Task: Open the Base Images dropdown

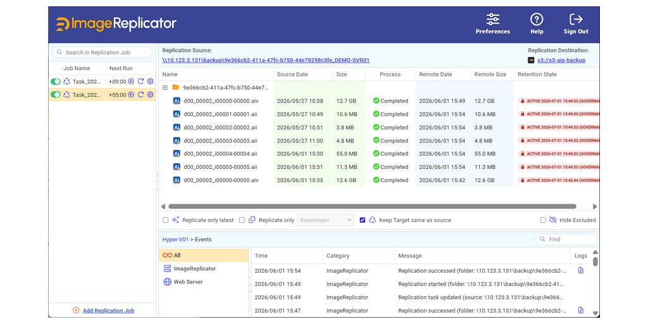Action: coord(326,220)
